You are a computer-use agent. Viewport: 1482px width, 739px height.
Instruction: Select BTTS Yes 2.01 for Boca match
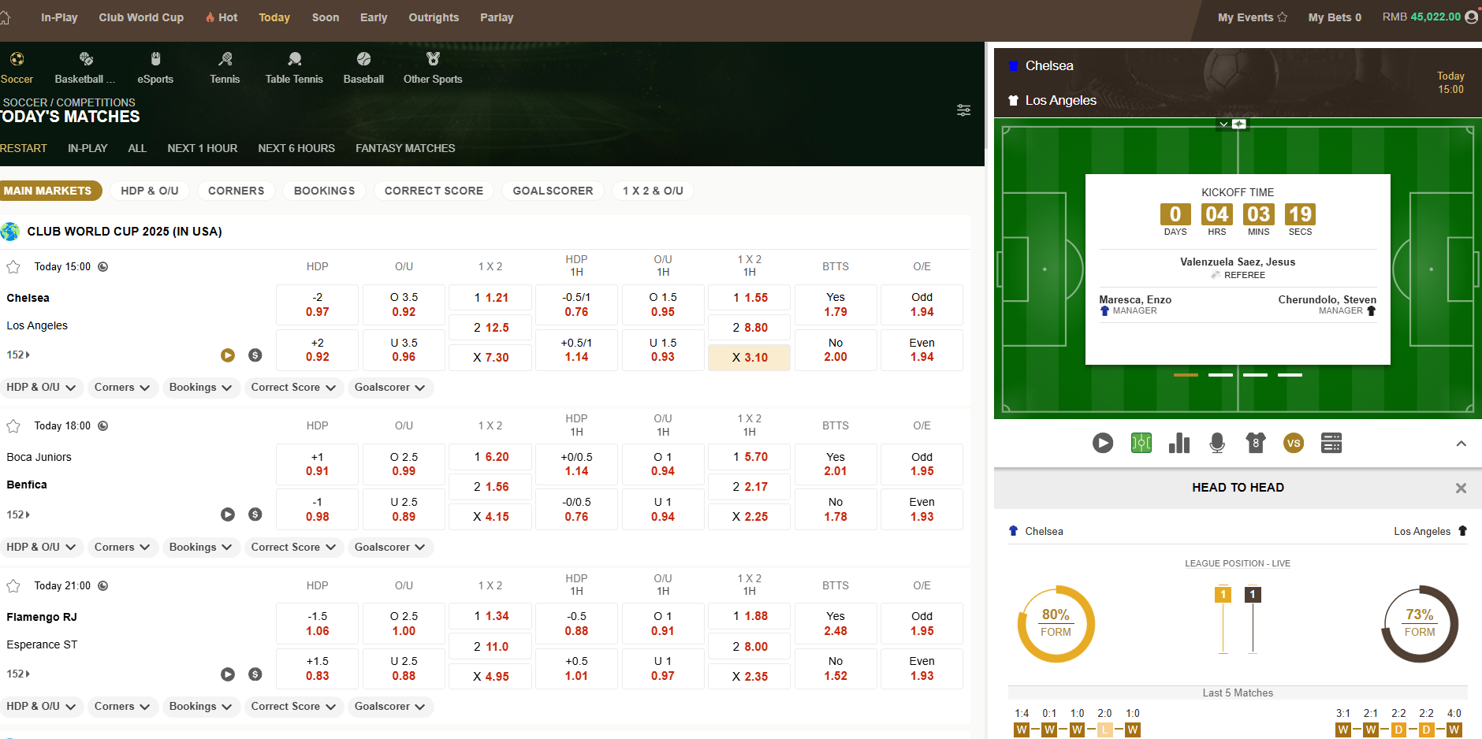click(836, 464)
